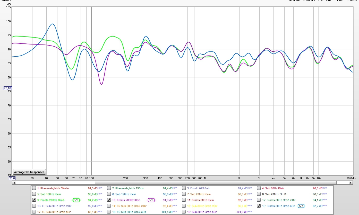Enable the '18: FR Sub 80Hz Groß oDir' checkbox
359x215 pixels.
(109, 212)
